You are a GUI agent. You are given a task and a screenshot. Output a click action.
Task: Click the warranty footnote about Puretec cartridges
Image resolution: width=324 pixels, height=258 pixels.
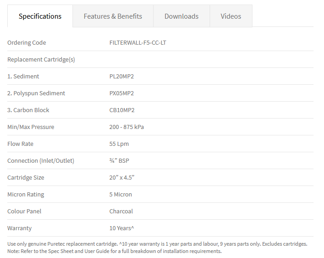coord(157,244)
